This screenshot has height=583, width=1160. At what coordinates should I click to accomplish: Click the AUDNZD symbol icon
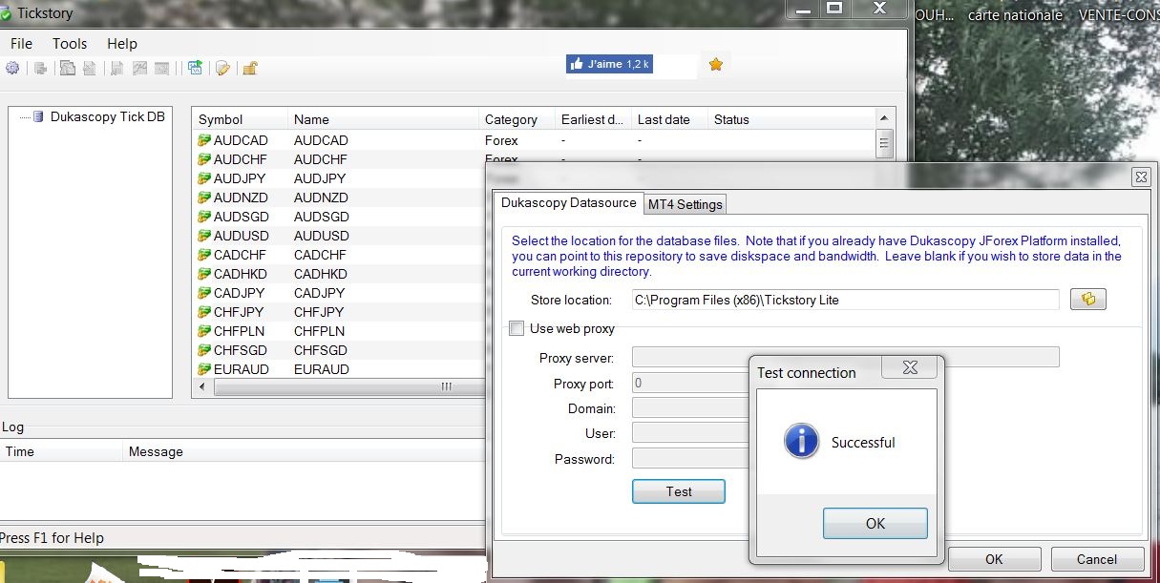204,198
